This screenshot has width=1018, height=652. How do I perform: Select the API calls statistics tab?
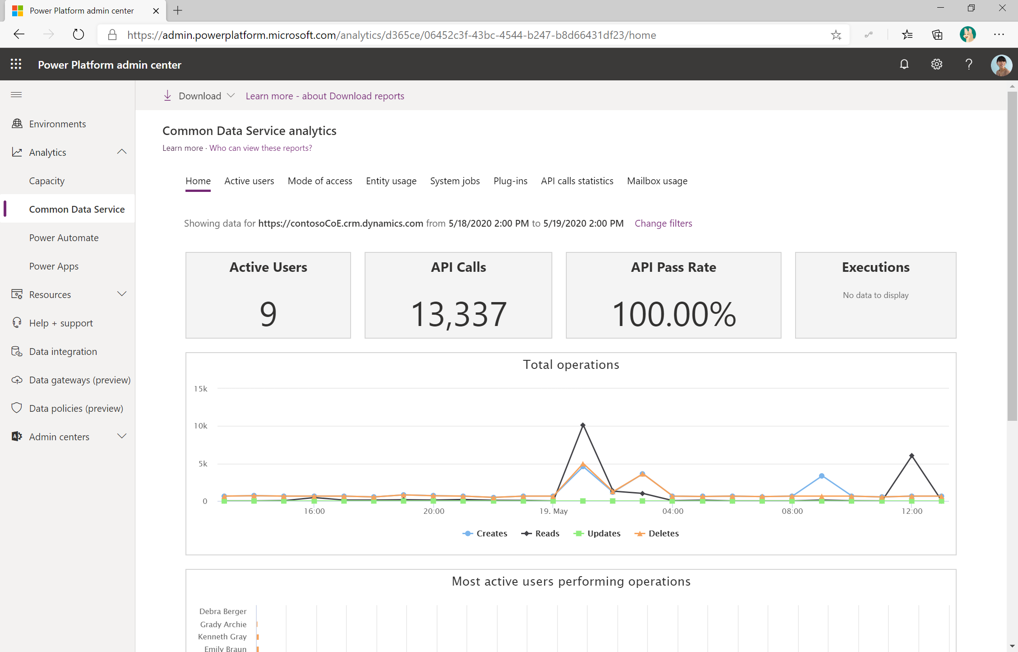click(577, 181)
